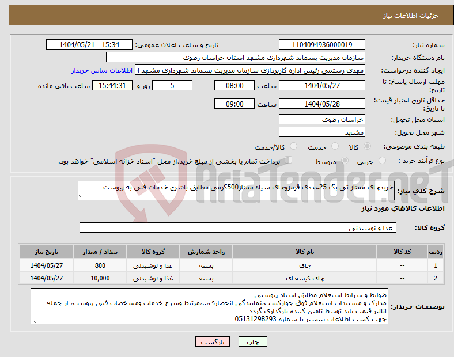Click the need date cell in row 1
Viewport: 454px width, 357px height.
46,265
